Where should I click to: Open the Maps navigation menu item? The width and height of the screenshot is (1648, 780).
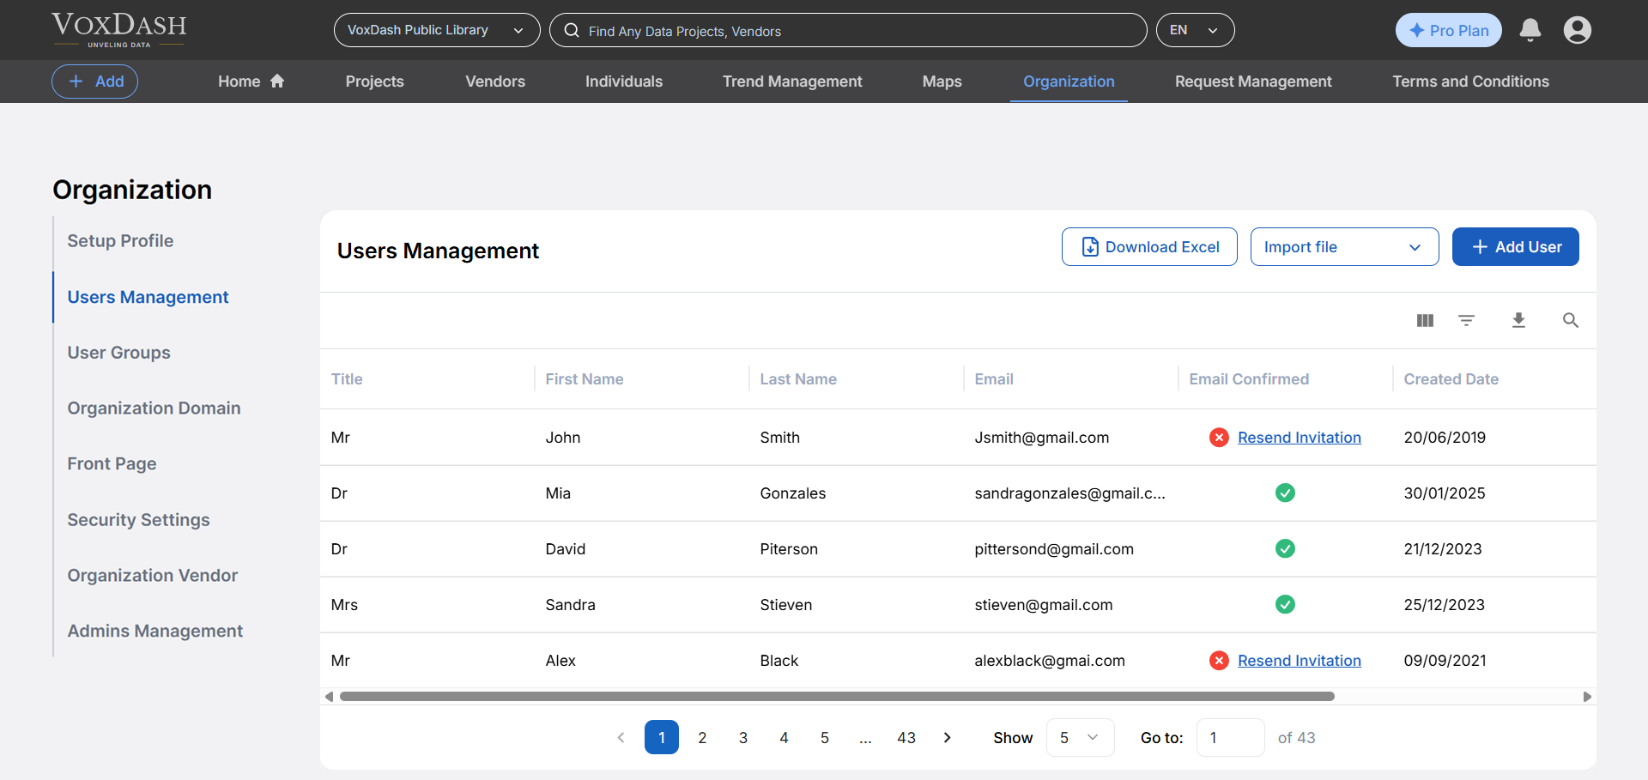tap(941, 81)
